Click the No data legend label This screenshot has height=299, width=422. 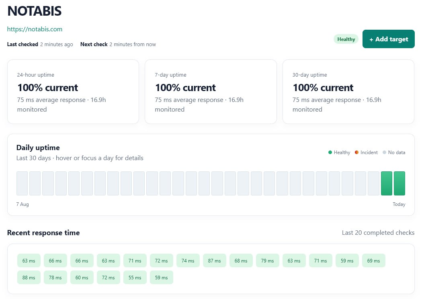tap(396, 153)
